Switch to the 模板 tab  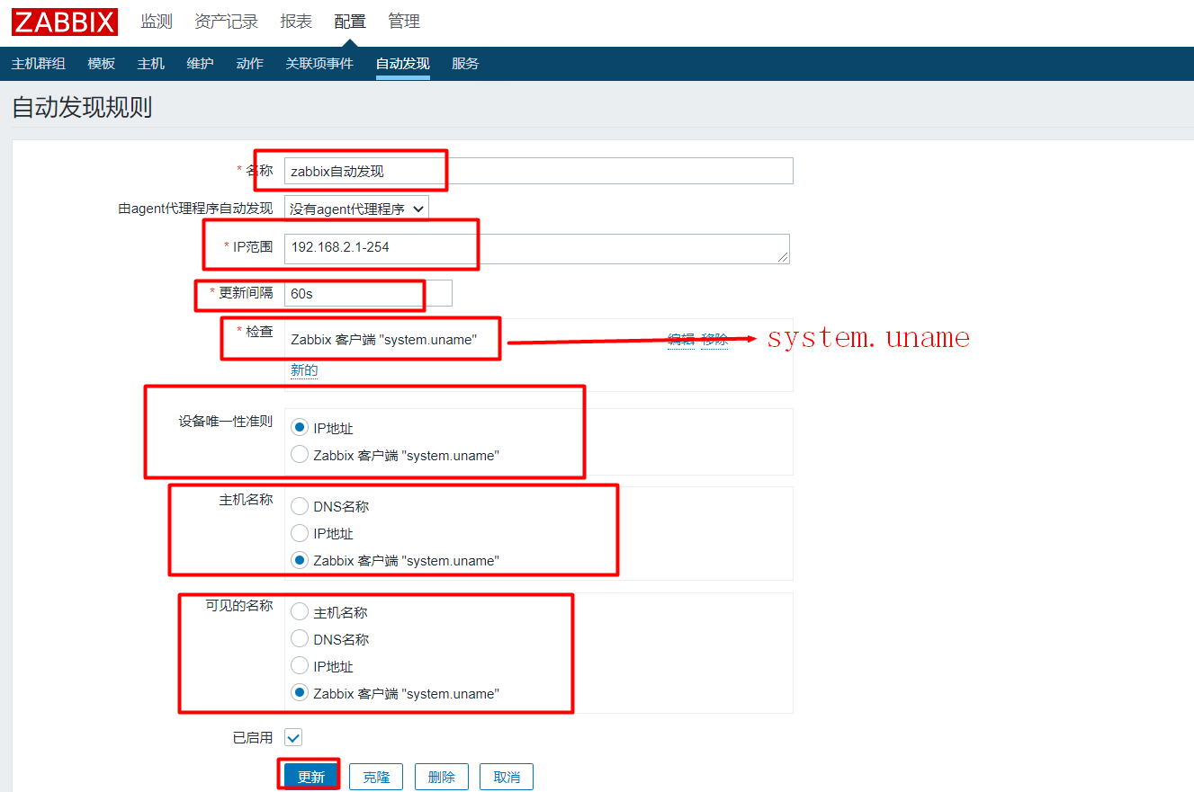point(102,64)
